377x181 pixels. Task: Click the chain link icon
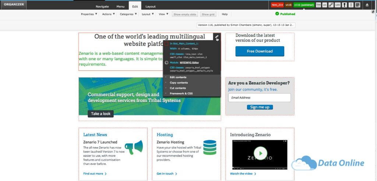click(331, 5)
